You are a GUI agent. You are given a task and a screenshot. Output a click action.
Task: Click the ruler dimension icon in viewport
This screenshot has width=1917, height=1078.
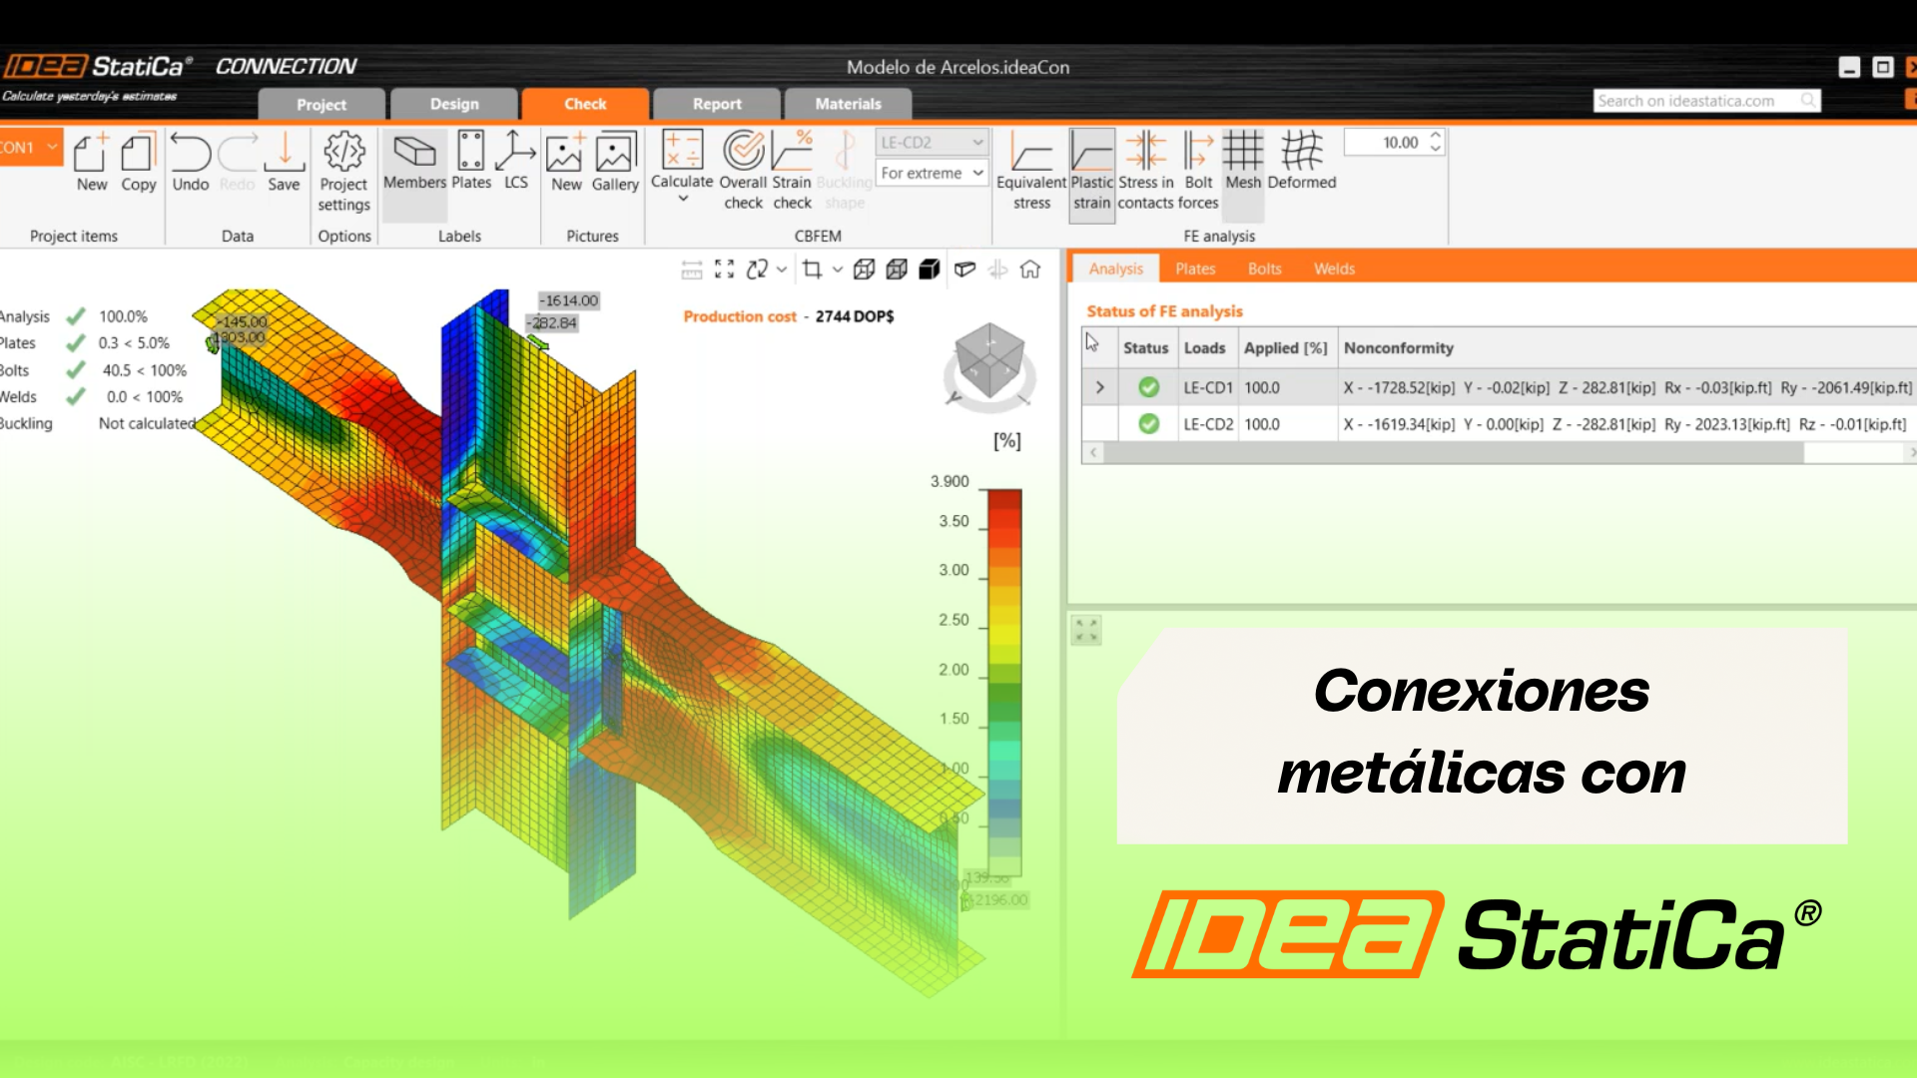(692, 269)
